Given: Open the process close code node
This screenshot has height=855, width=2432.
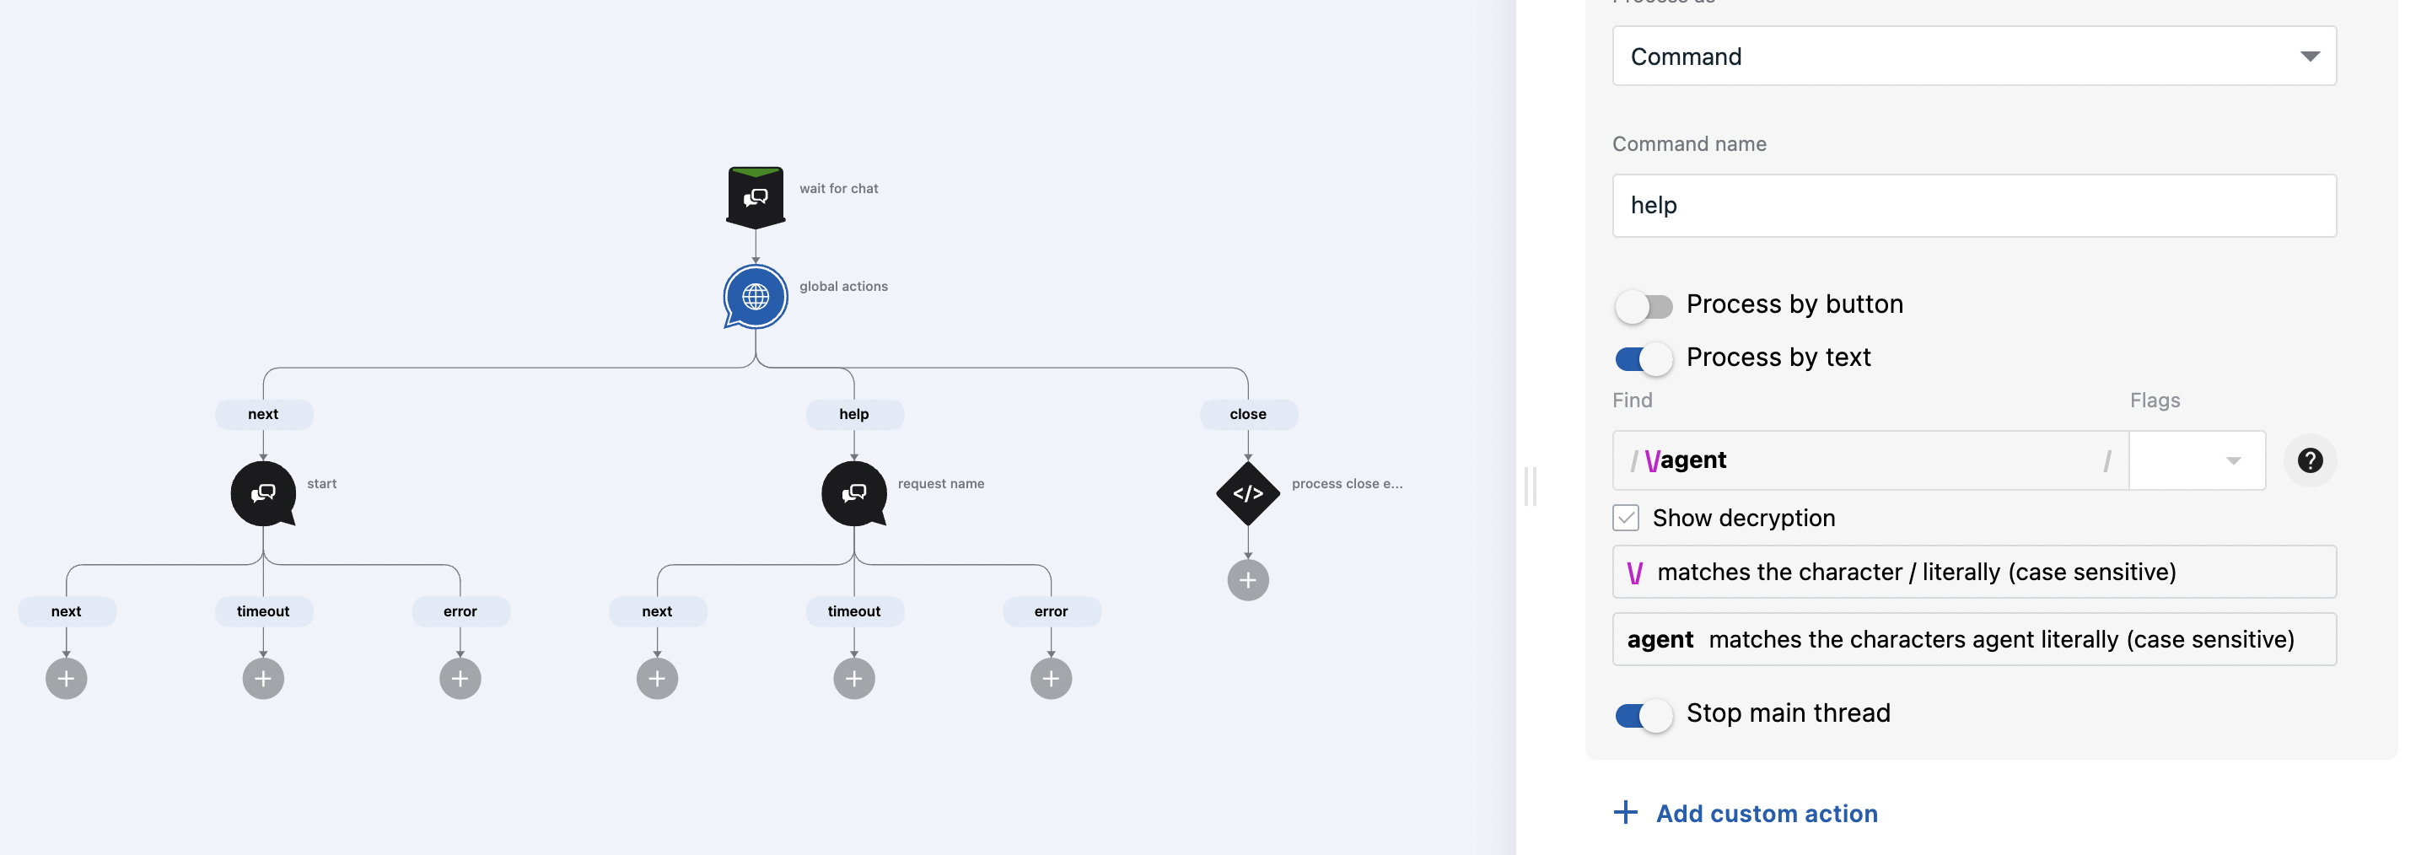Looking at the screenshot, I should point(1248,492).
